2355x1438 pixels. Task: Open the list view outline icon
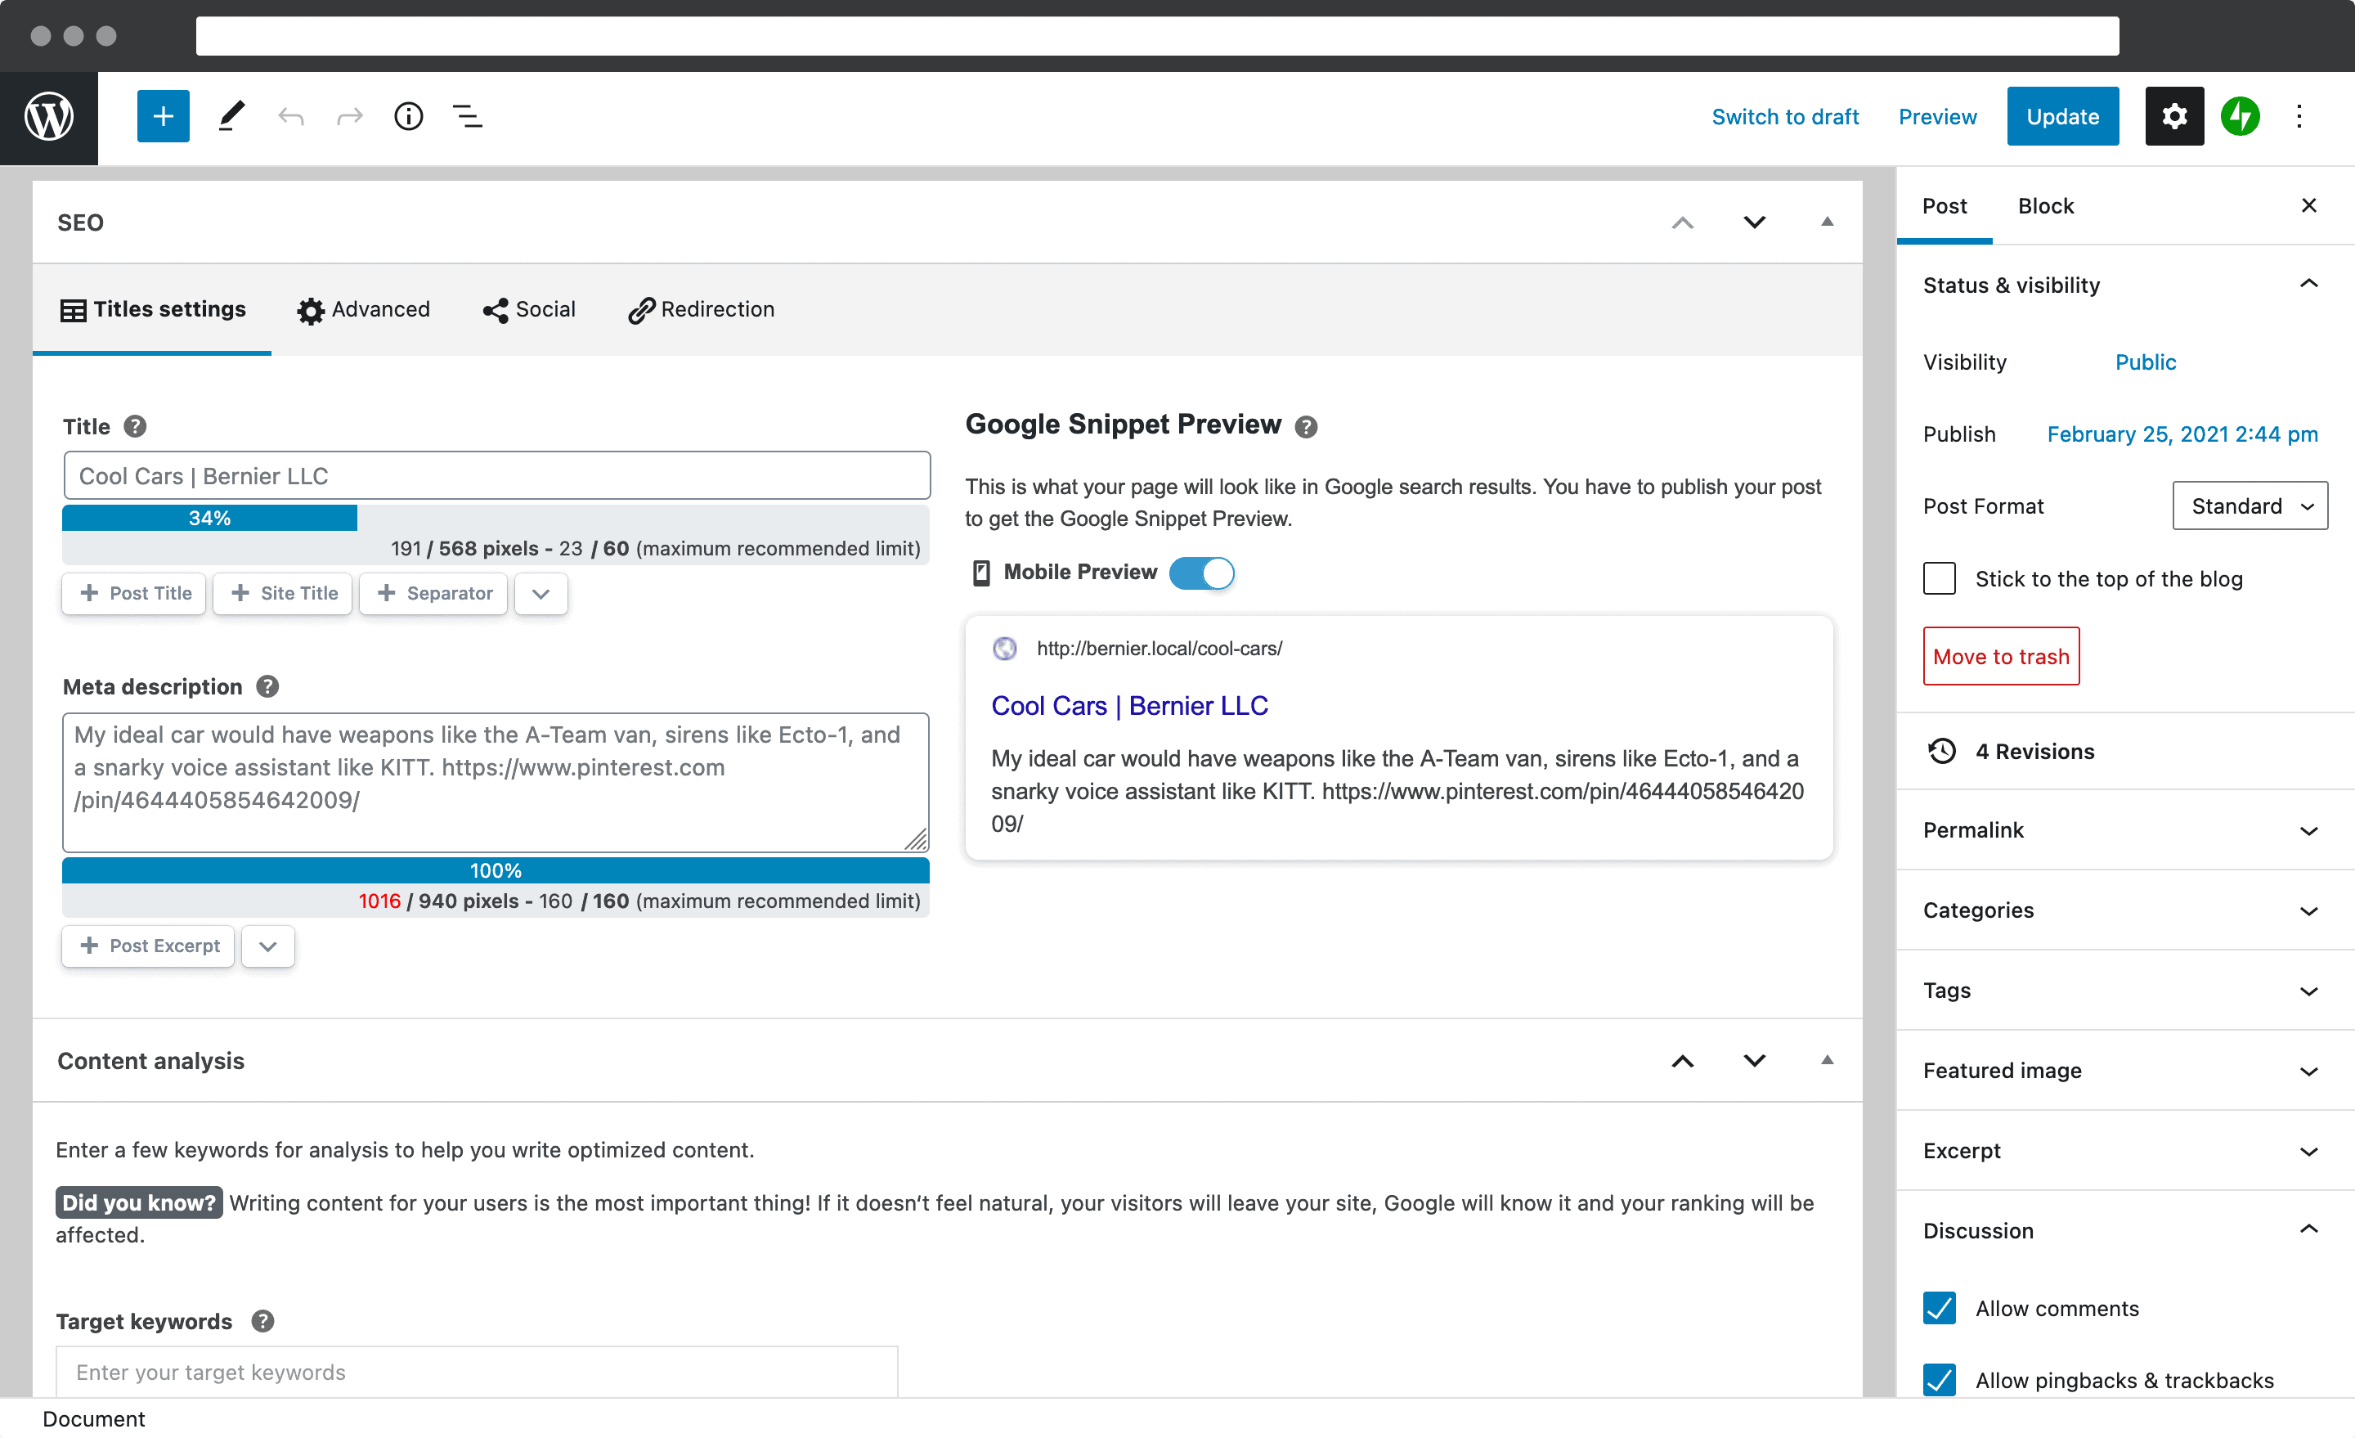coord(468,117)
